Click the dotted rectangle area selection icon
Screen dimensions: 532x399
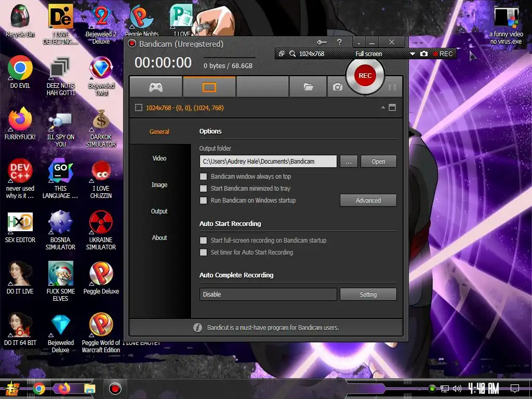139,108
